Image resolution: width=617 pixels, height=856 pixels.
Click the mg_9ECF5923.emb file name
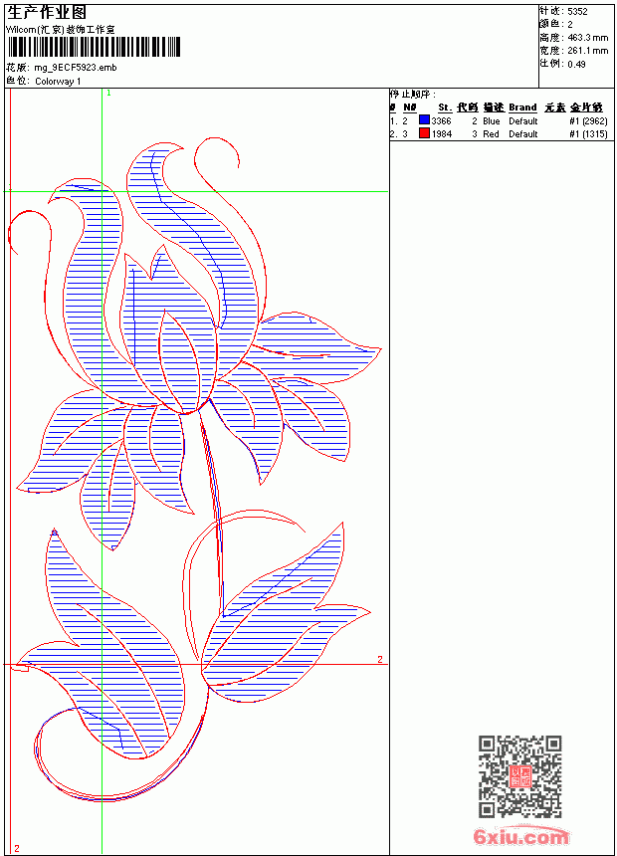tap(76, 68)
